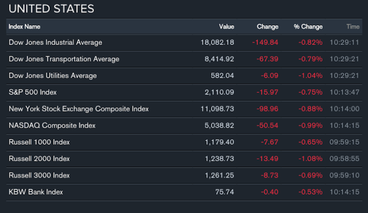Screen dimensions: 368x213
Task: Click the time 09:58:55
Action: 344,159
